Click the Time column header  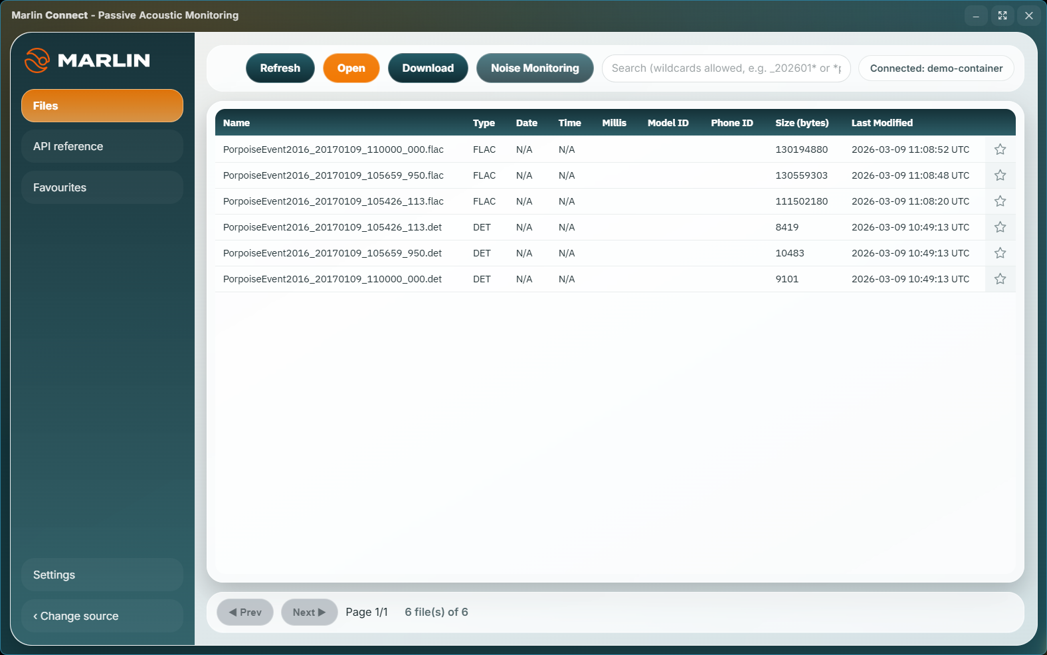click(570, 123)
